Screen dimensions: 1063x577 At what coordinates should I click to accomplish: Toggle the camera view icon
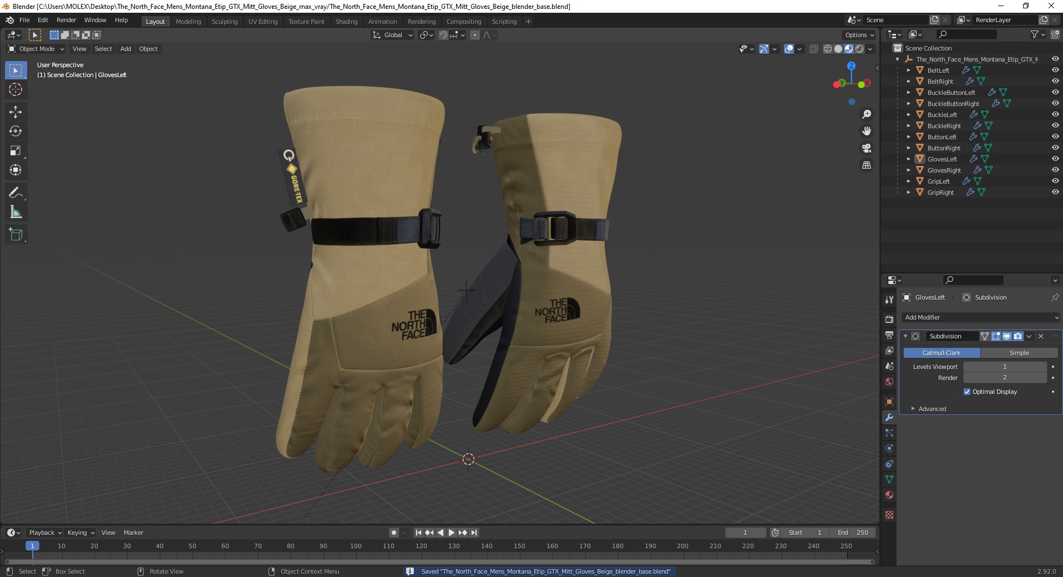pyautogui.click(x=866, y=148)
